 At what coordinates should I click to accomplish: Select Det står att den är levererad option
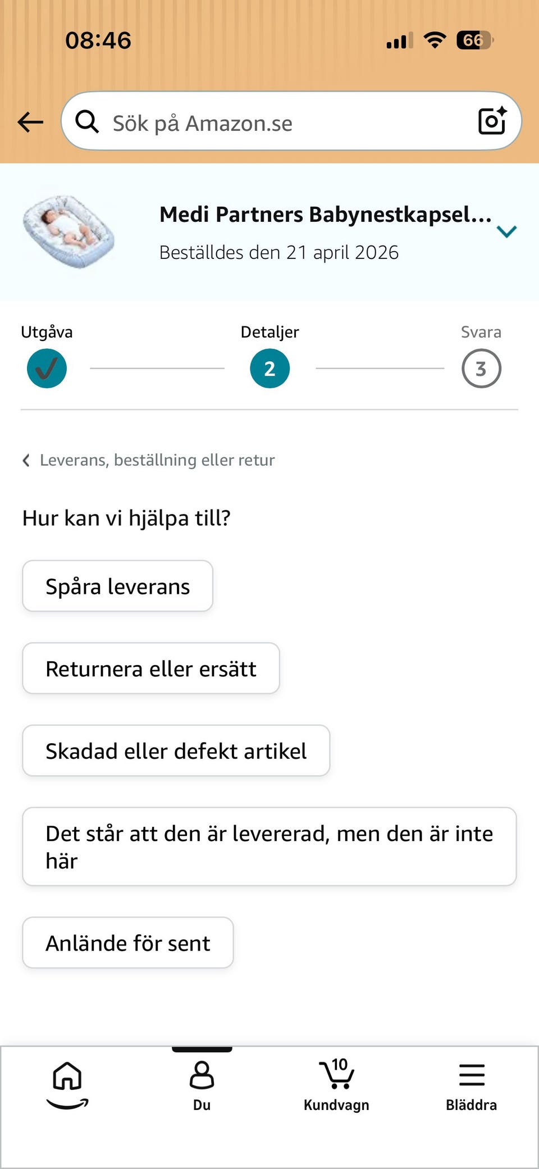coord(269,847)
